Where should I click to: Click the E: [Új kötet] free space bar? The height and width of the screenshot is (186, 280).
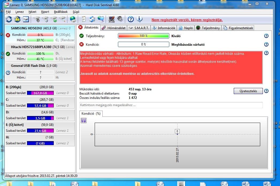[40, 131]
